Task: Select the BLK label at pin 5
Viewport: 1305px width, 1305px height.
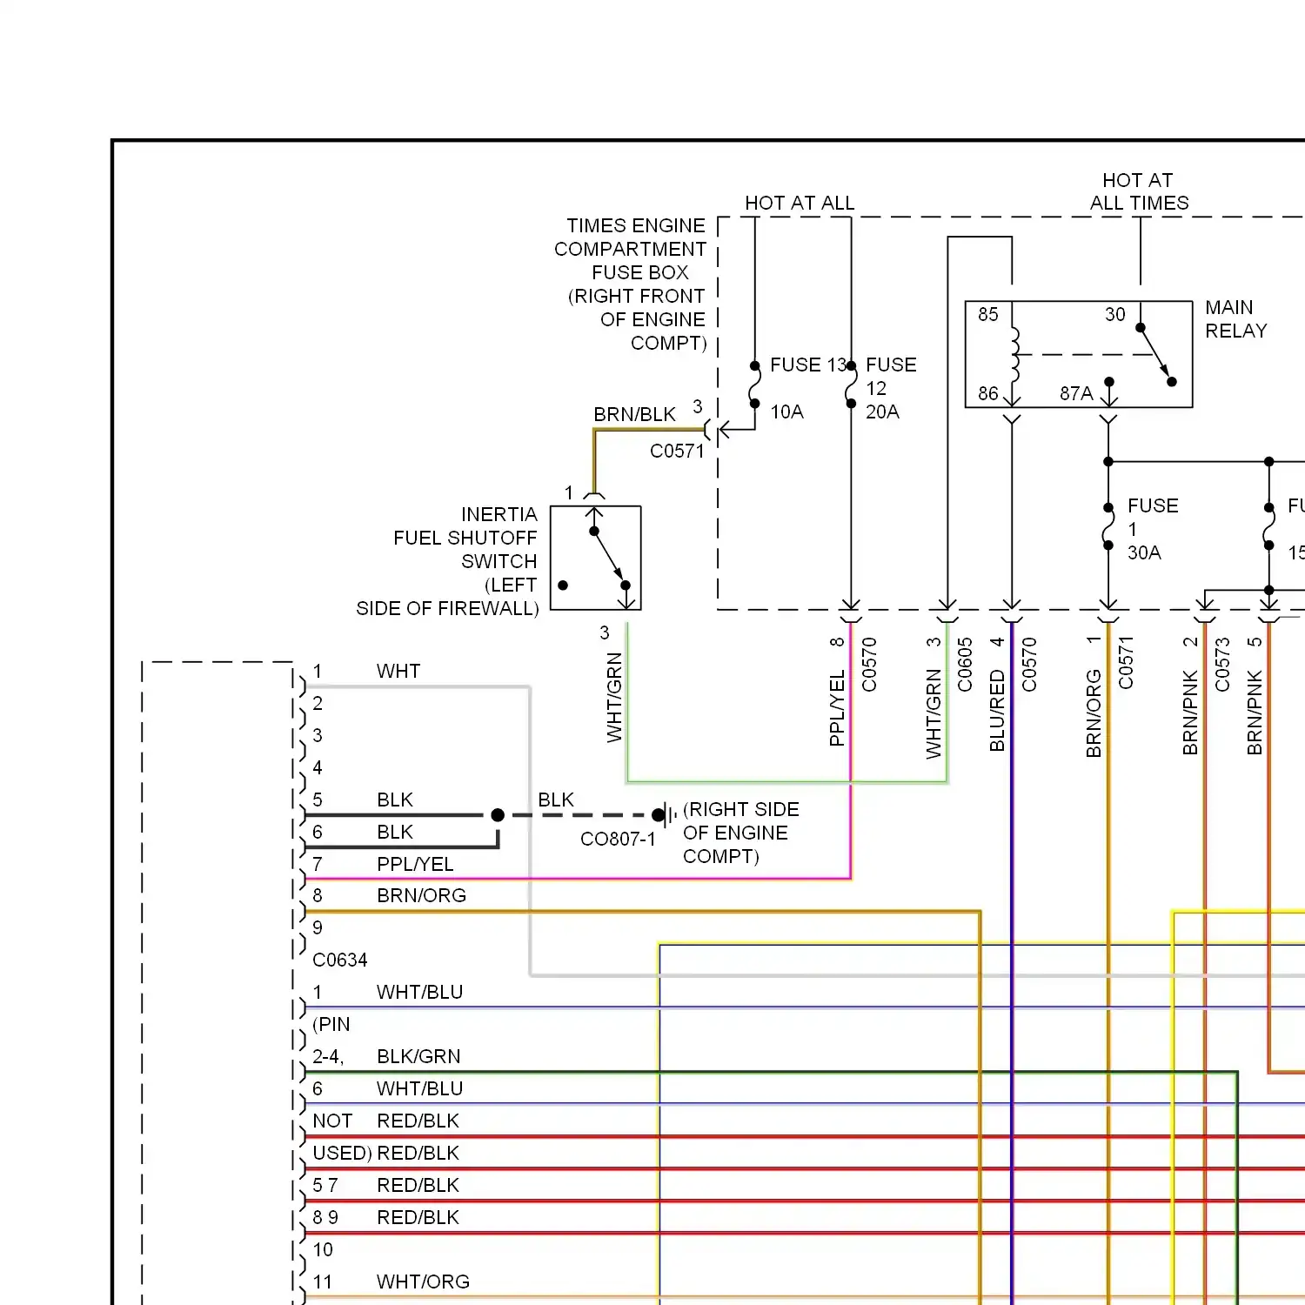Action: pyautogui.click(x=395, y=800)
